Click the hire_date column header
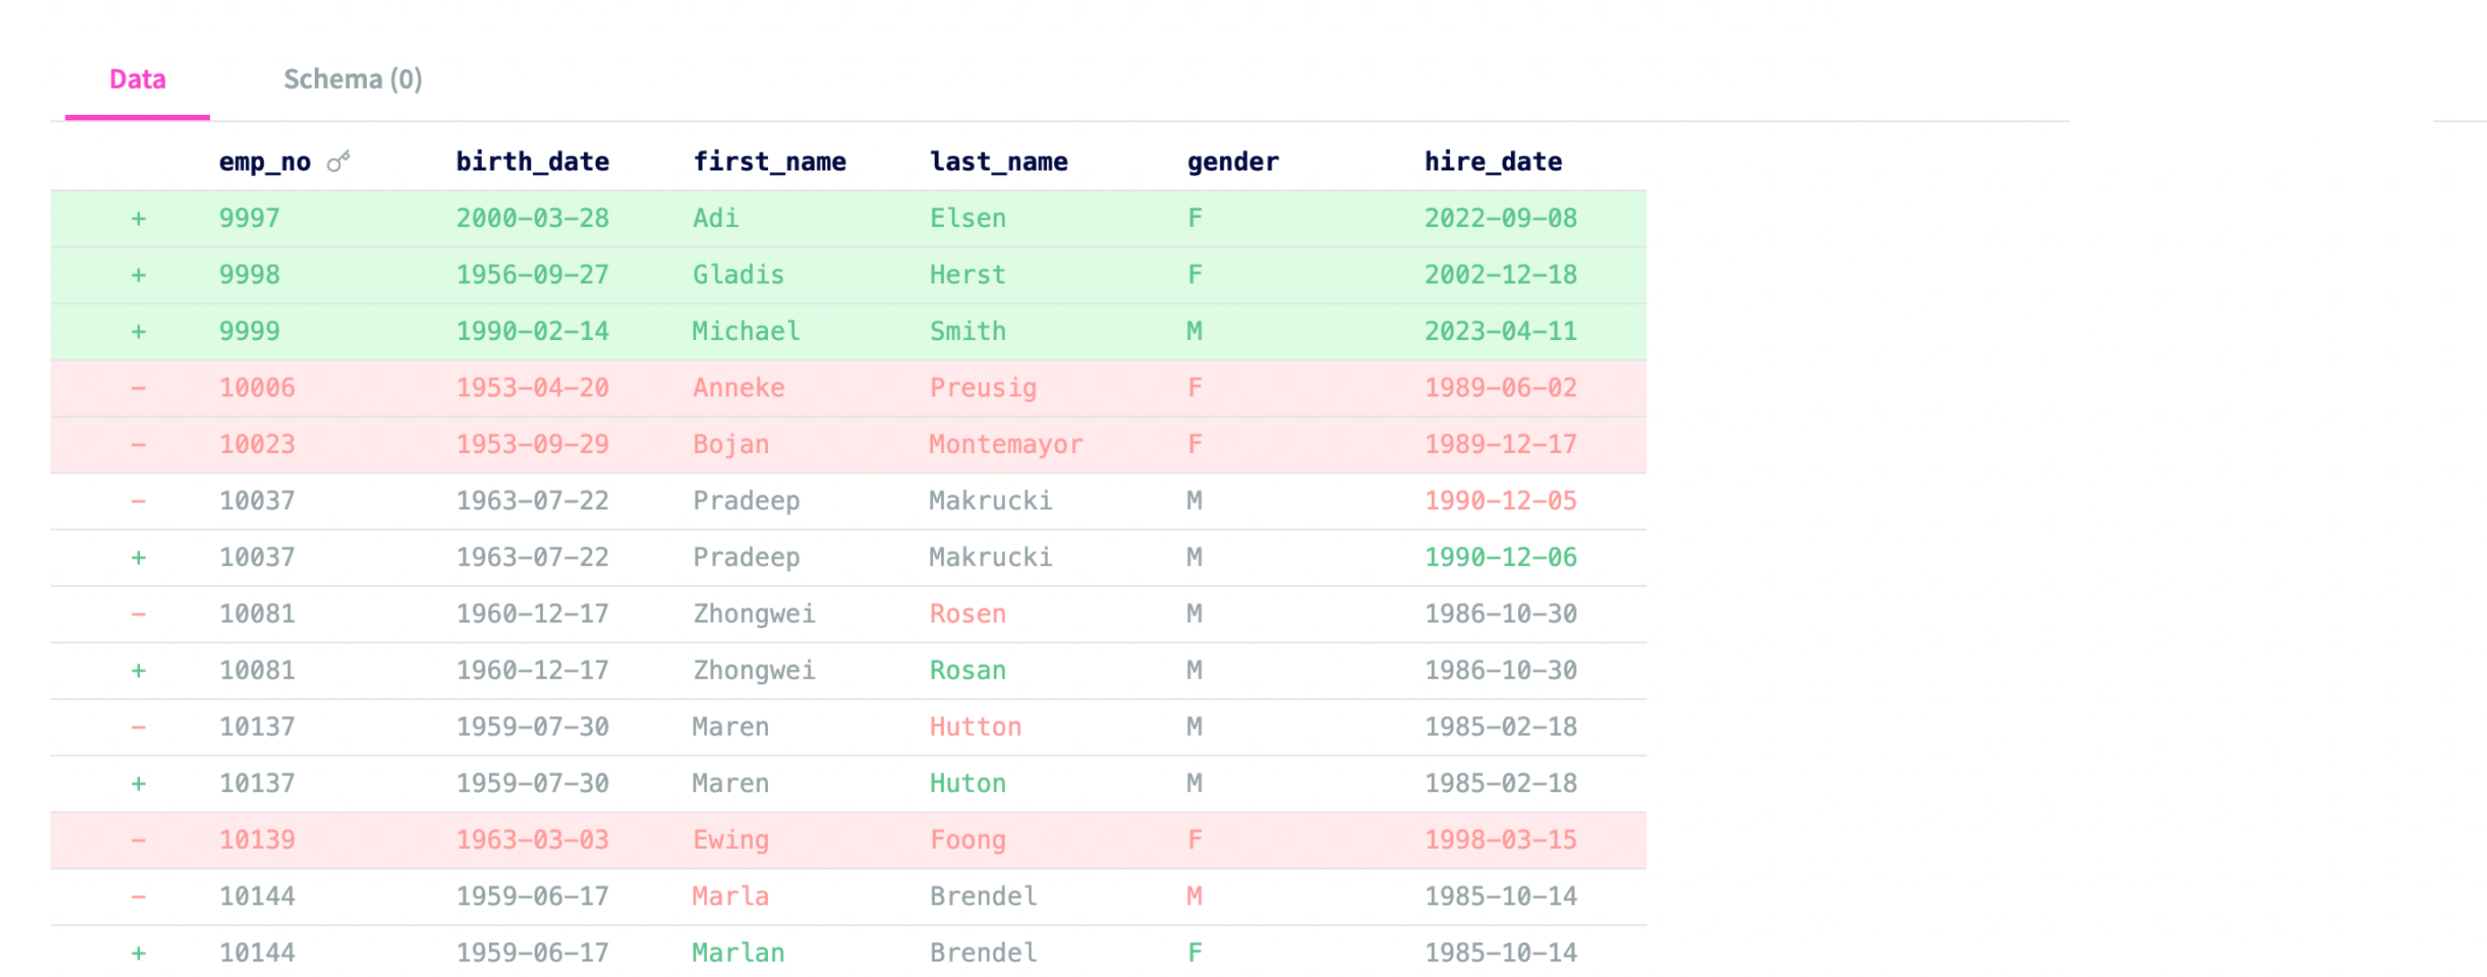 pyautogui.click(x=1493, y=161)
